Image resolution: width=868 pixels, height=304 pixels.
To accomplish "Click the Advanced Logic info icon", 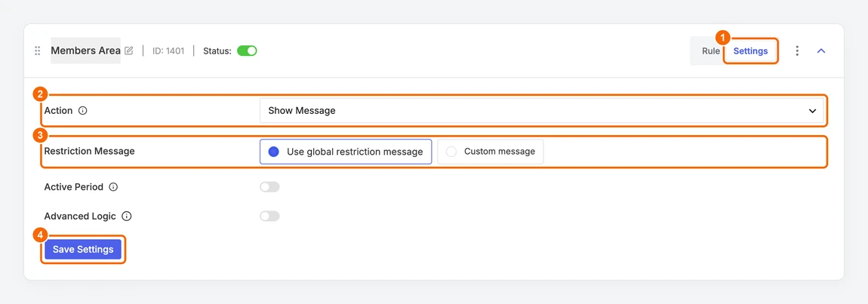I will 126,216.
